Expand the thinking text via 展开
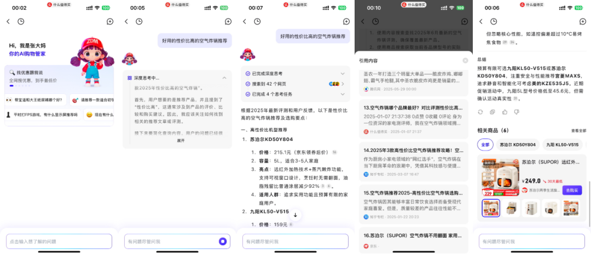Screen dimensions: 591x255 pyautogui.click(x=181, y=141)
